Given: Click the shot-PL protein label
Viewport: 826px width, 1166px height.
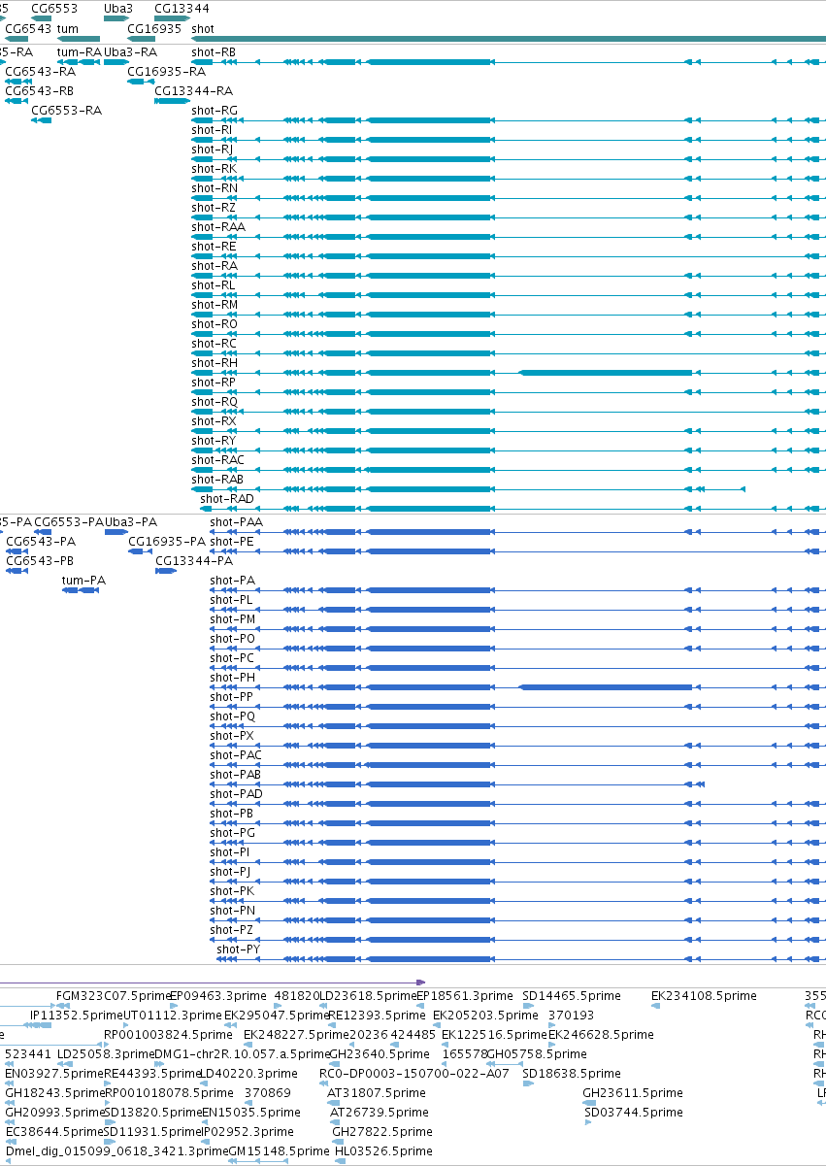Looking at the screenshot, I should (231, 599).
